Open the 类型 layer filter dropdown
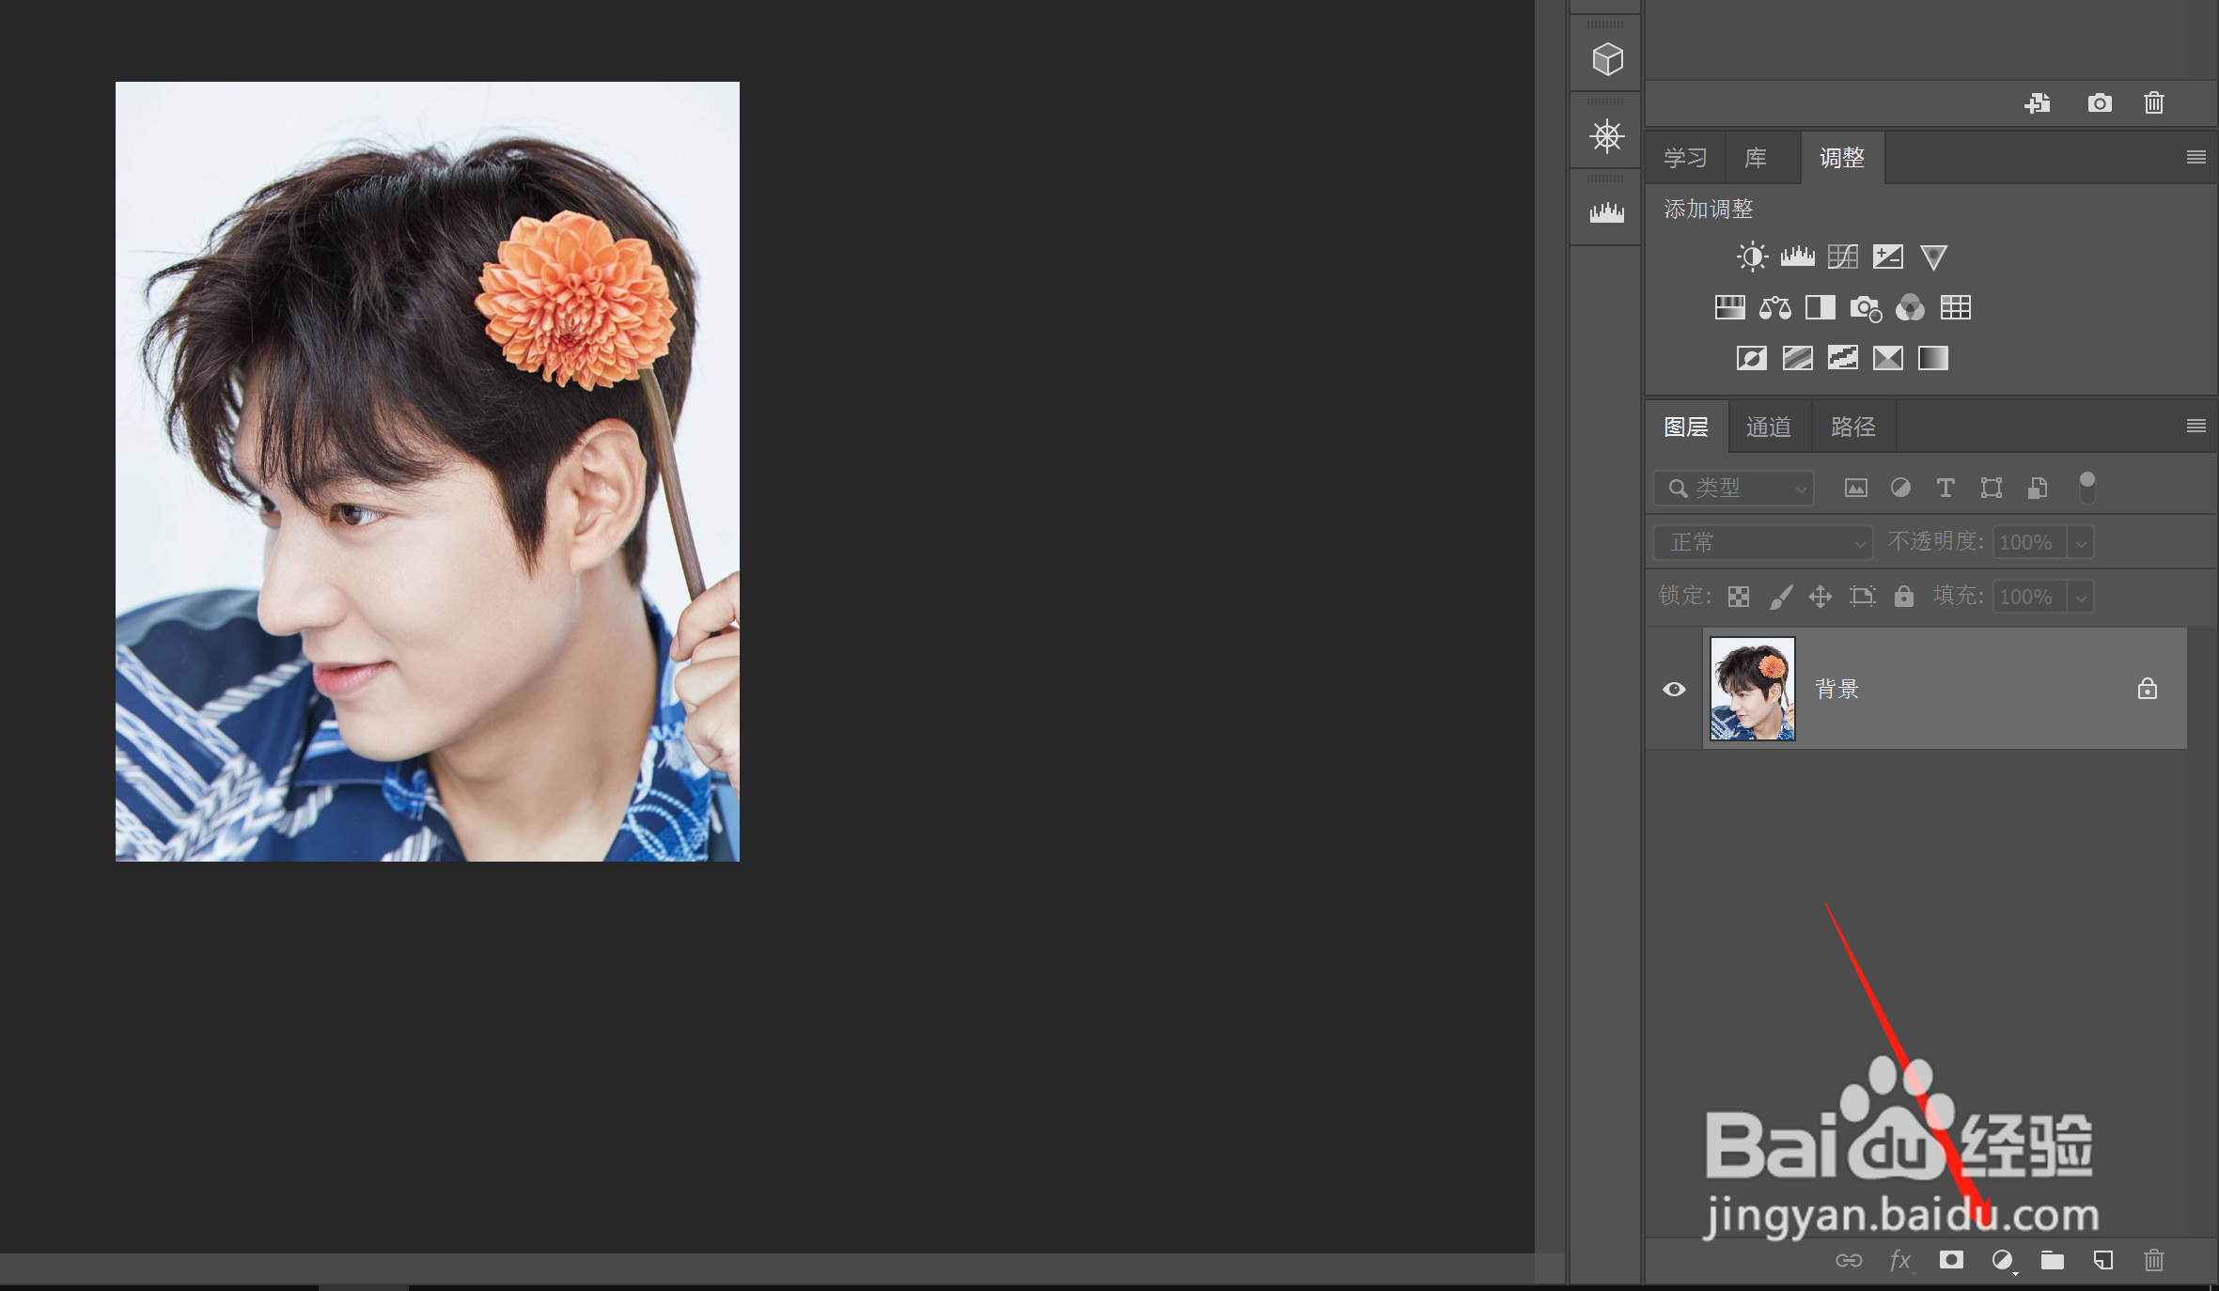The width and height of the screenshot is (2219, 1291). [1734, 488]
